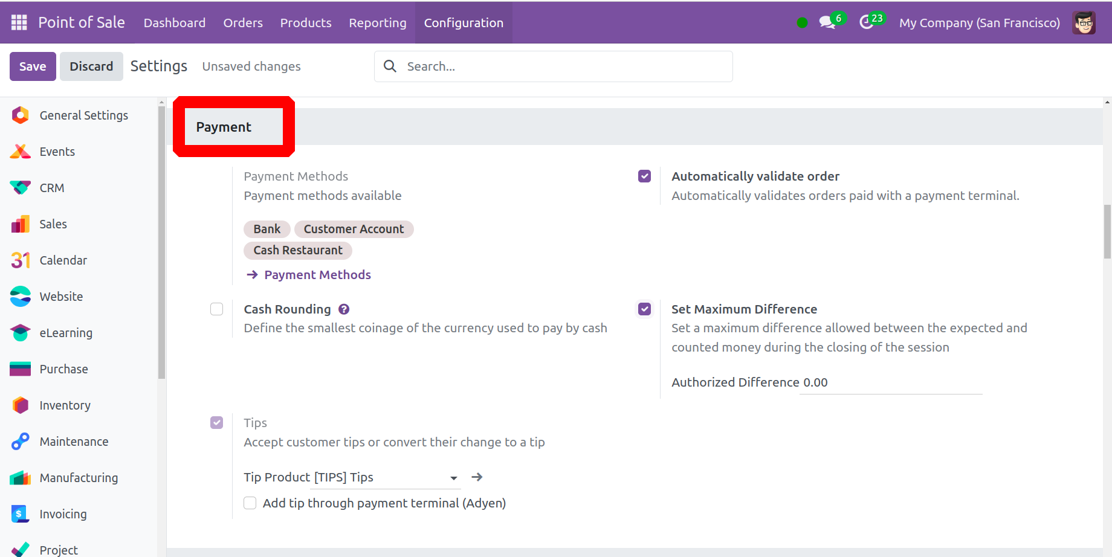Click the user avatar picture
The image size is (1112, 557).
click(1084, 23)
